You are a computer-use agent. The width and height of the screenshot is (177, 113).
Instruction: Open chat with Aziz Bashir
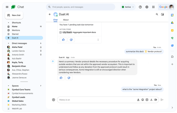pyautogui.click(x=24, y=59)
